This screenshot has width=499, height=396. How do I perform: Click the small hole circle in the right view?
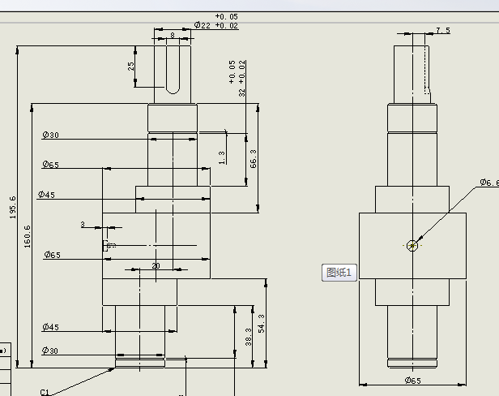pos(412,246)
